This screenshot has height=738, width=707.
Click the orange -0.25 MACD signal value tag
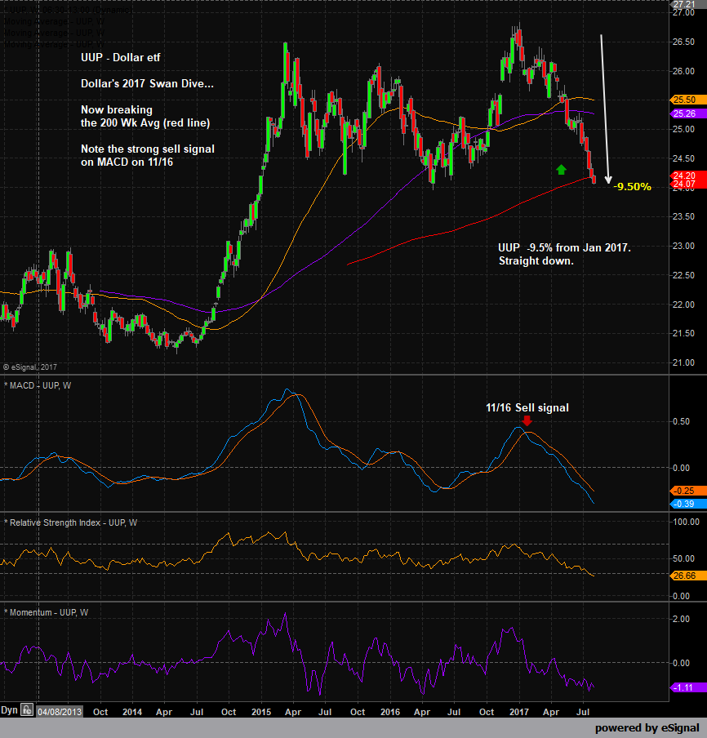point(687,491)
